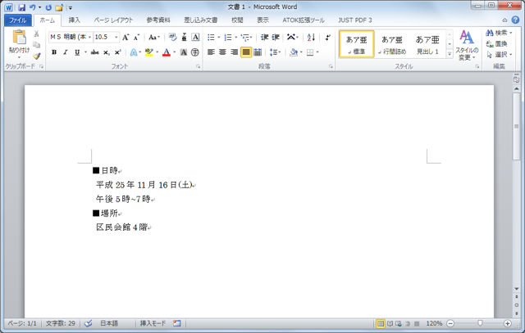Apply the 見出し 1 style
Image resolution: width=525 pixels, height=333 pixels.
pyautogui.click(x=427, y=44)
